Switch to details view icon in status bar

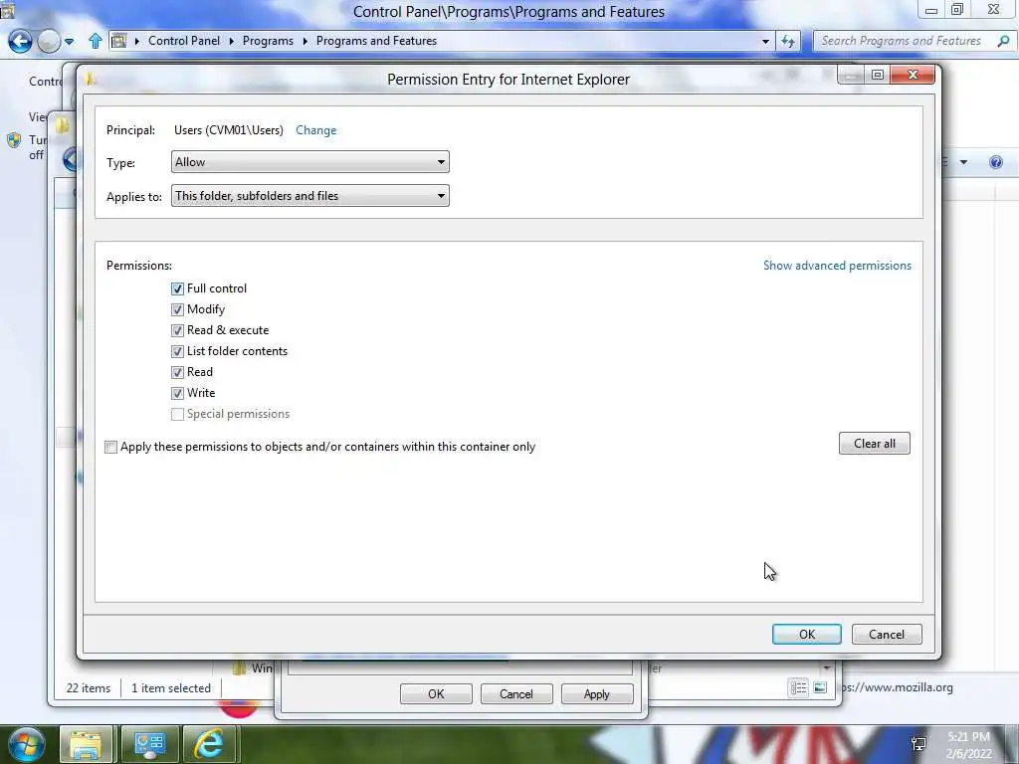pos(798,687)
